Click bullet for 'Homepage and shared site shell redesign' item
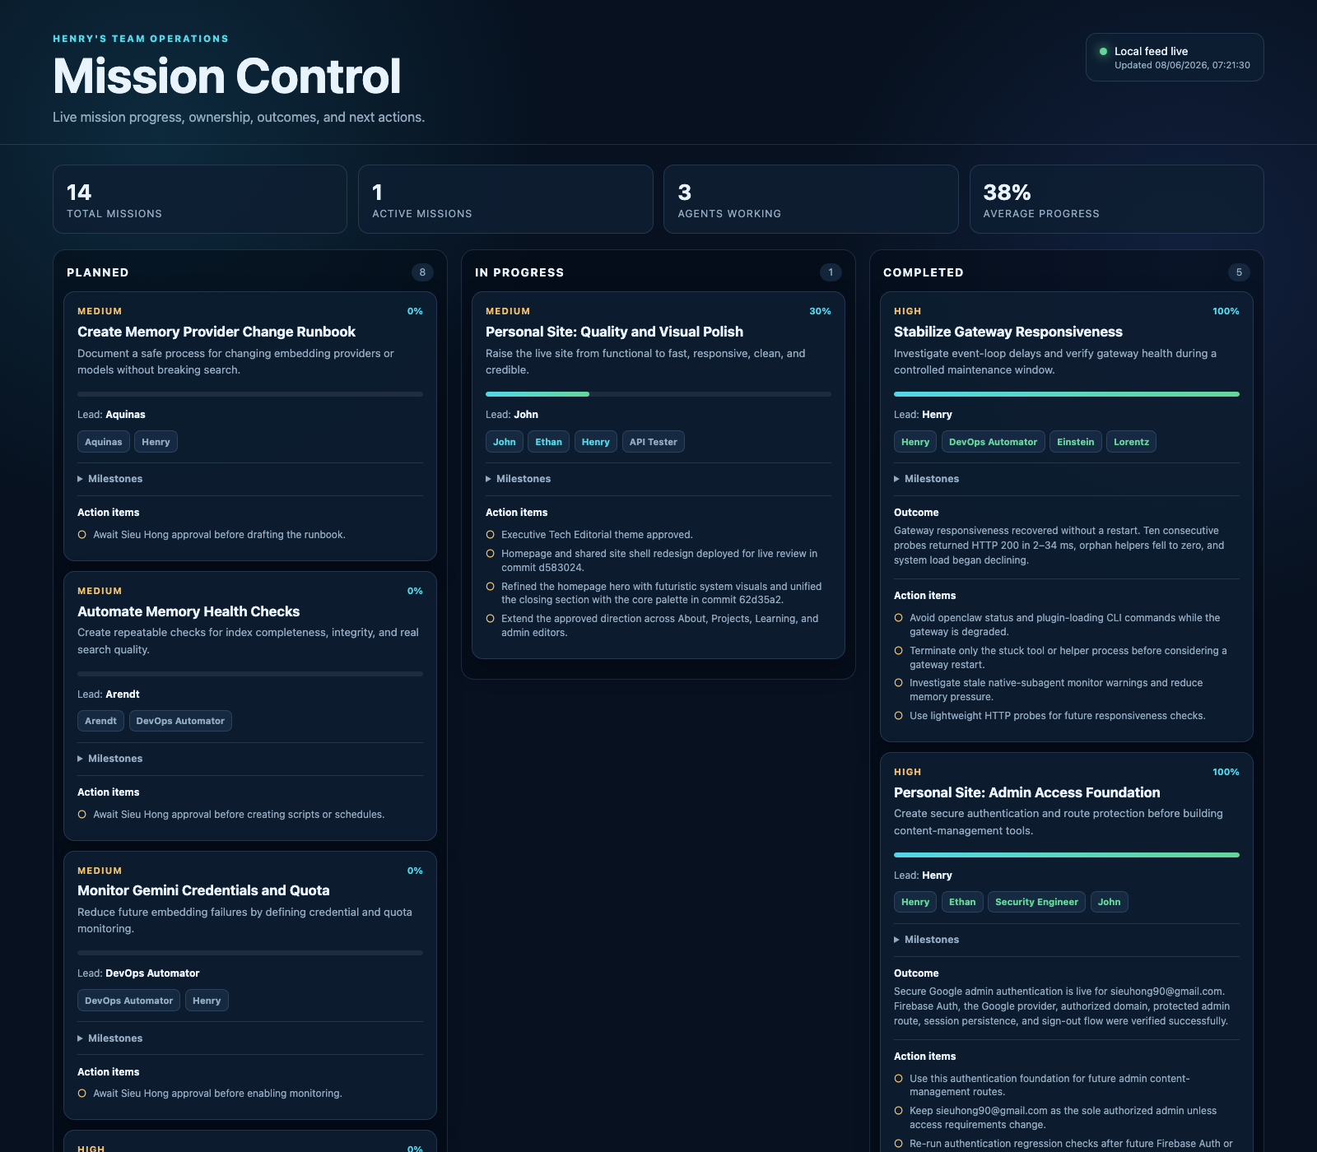This screenshot has height=1152, width=1317. tap(490, 554)
